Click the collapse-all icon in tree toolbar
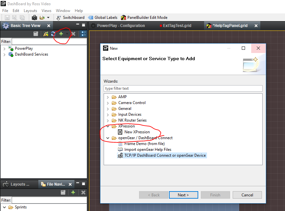The height and width of the screenshot is (211, 285). click(36, 34)
